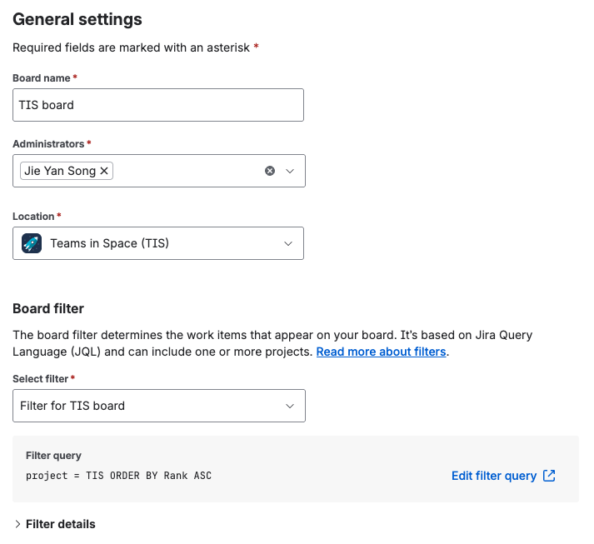This screenshot has width=594, height=544.
Task: Open the Location dropdown
Action: [158, 243]
